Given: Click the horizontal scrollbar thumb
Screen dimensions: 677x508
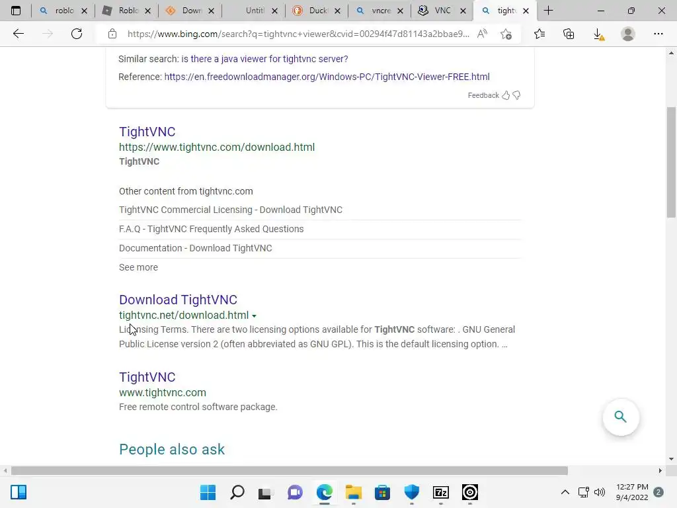Looking at the screenshot, I should click(290, 470).
